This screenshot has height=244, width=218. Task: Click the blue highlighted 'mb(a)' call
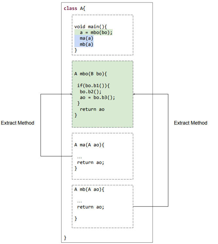[84, 45]
